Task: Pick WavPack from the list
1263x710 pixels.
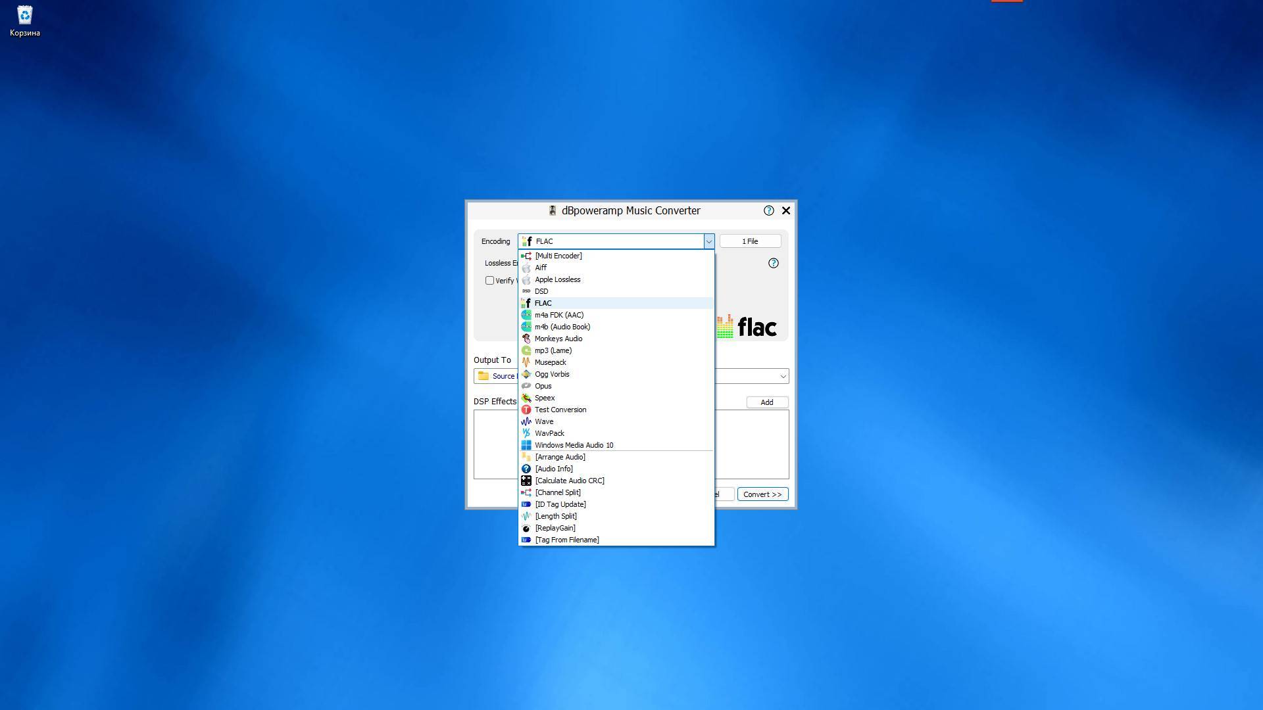Action: [616, 433]
